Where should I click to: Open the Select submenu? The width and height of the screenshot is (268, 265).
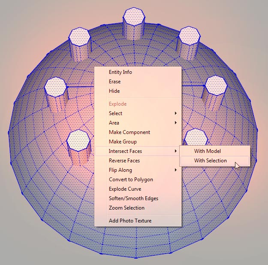(x=138, y=113)
